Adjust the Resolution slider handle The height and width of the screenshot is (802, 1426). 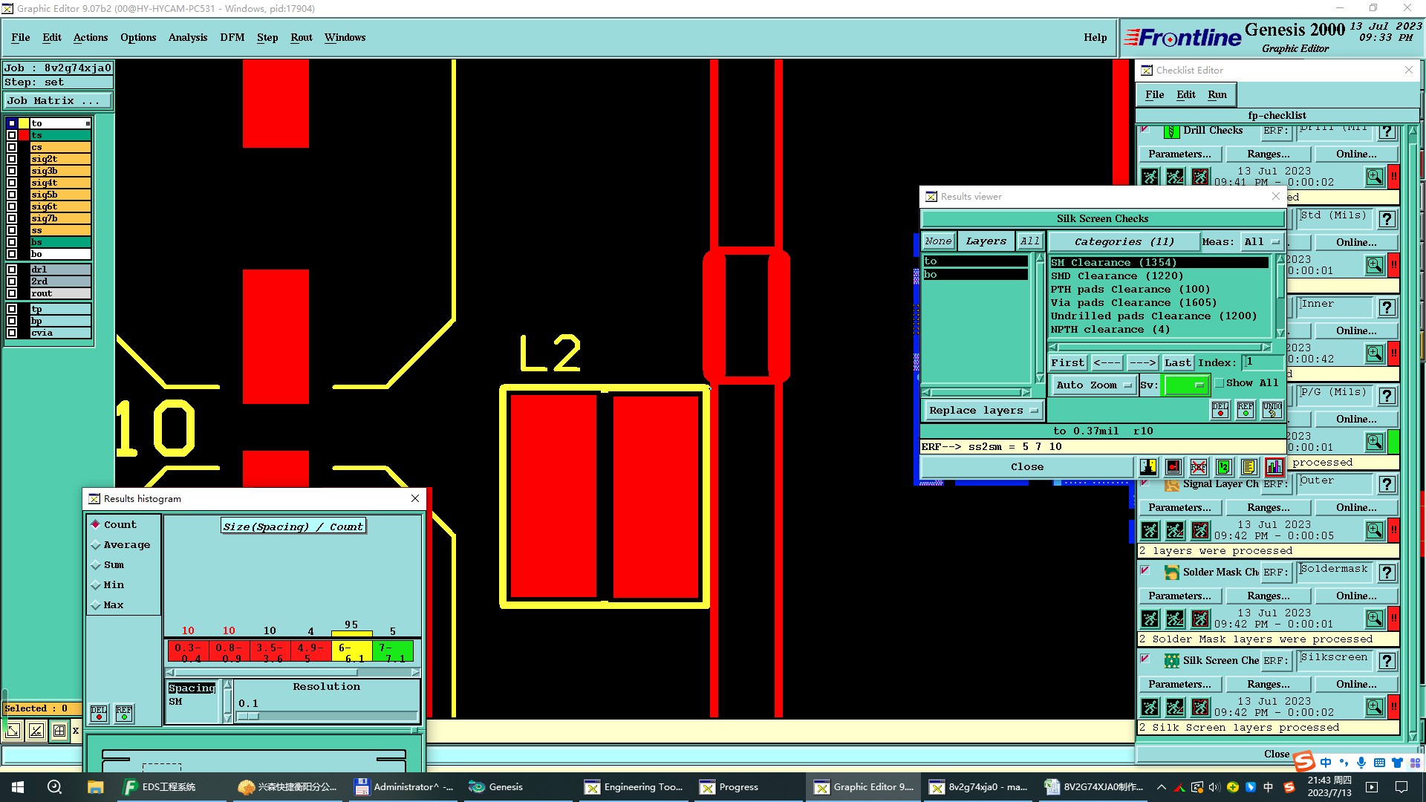tap(248, 716)
